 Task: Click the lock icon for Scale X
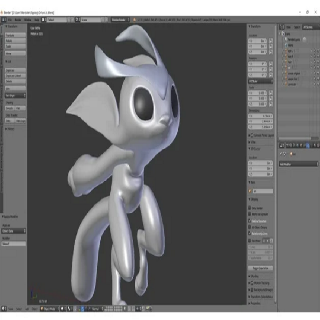click(271, 93)
